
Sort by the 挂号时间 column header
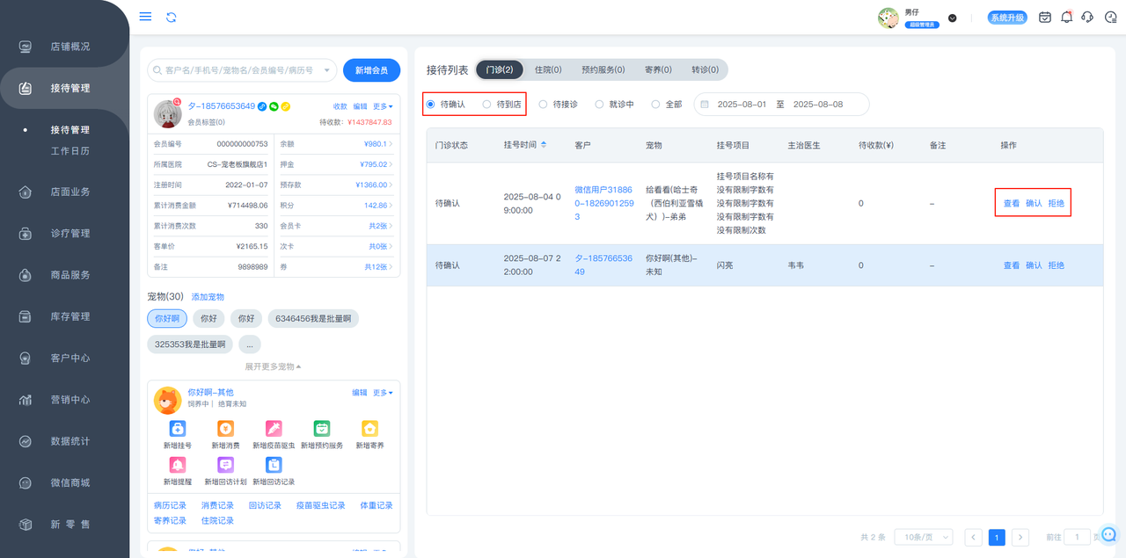(524, 145)
